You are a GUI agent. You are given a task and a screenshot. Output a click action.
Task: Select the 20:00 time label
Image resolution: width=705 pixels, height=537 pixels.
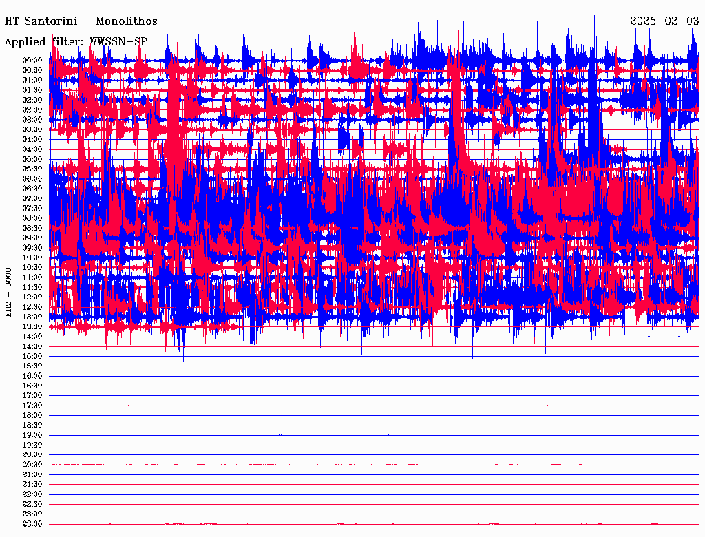click(32, 455)
